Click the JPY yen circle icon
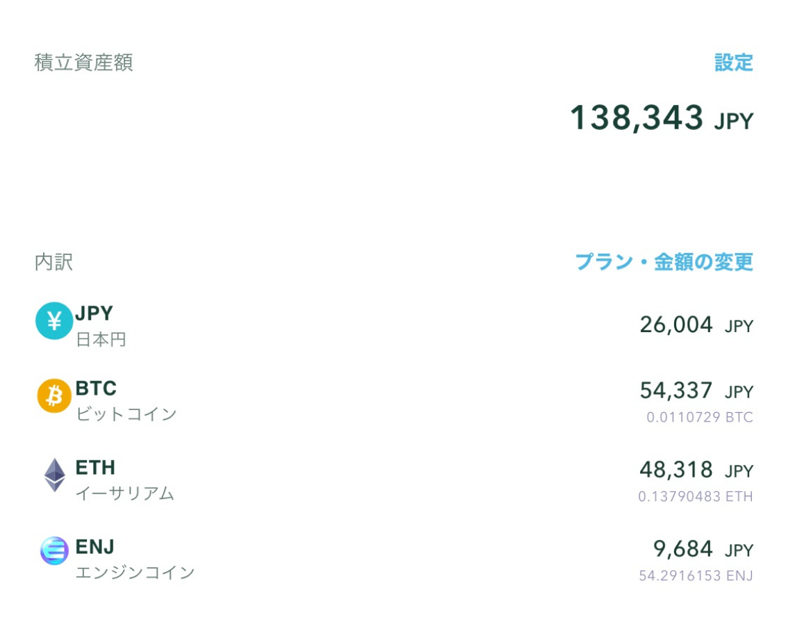Image resolution: width=786 pixels, height=631 pixels. coord(54,321)
